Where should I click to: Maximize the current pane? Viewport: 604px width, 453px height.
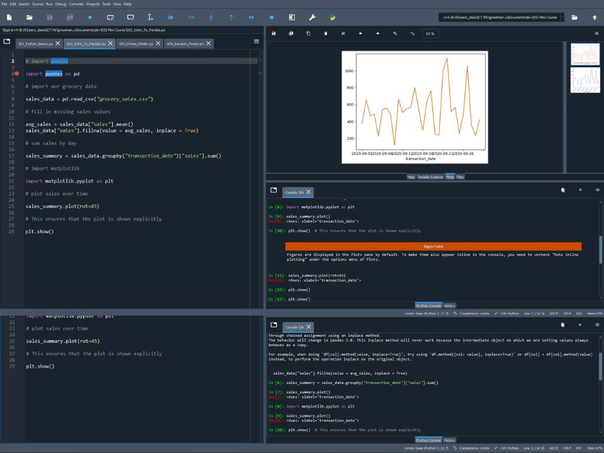pyautogui.click(x=292, y=17)
